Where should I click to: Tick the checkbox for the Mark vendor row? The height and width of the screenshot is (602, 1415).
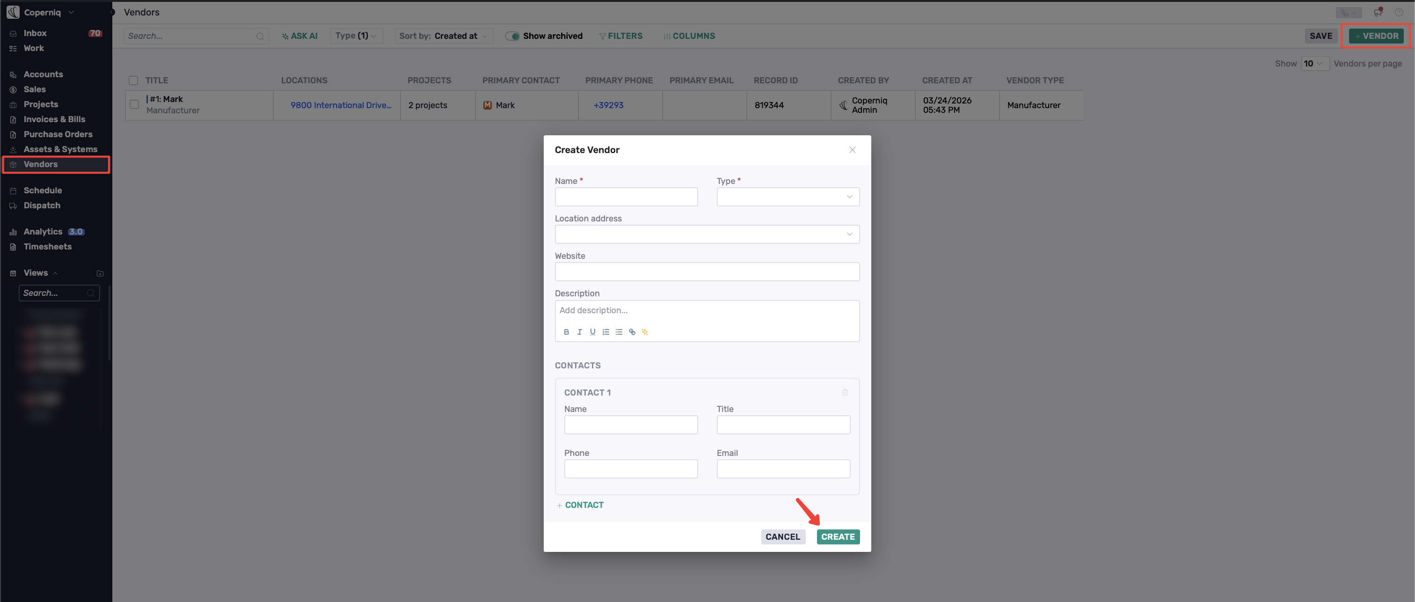pos(134,104)
